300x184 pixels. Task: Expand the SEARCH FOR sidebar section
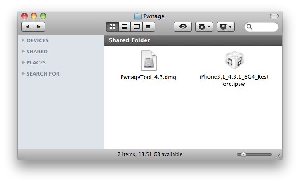(24, 74)
